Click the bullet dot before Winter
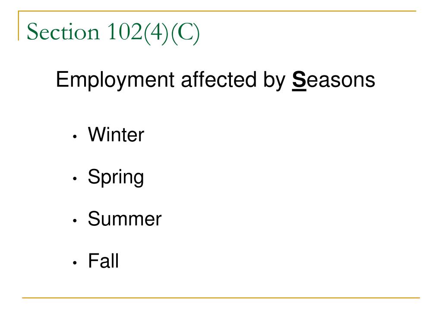 [75, 137]
